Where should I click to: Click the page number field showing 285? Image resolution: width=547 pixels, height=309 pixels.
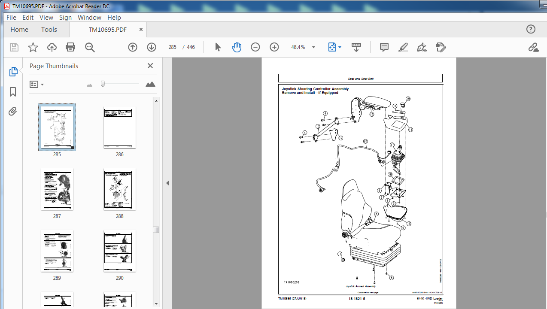[173, 47]
